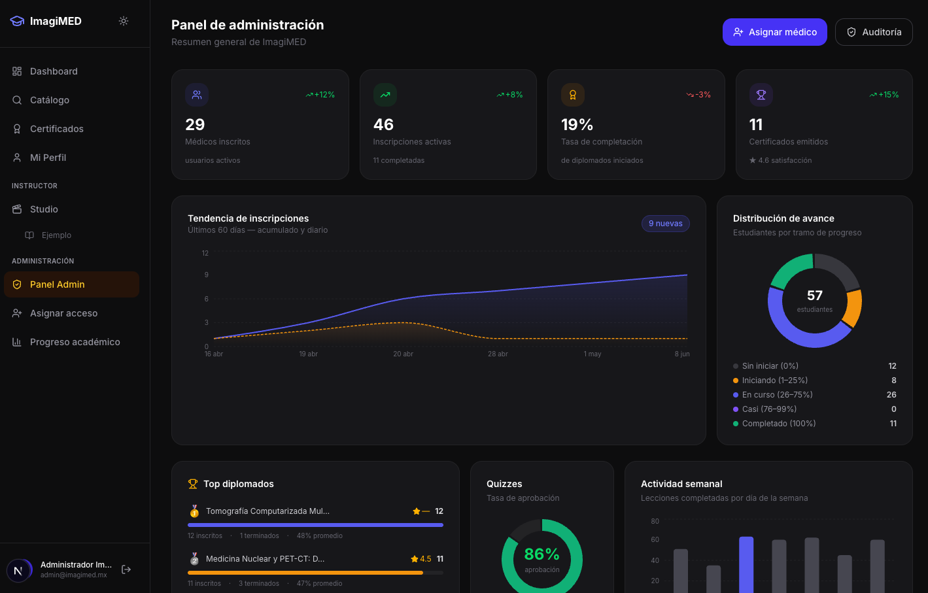This screenshot has width=928, height=593.
Task: Click admin@imagimed.mx email text
Action: [74, 575]
